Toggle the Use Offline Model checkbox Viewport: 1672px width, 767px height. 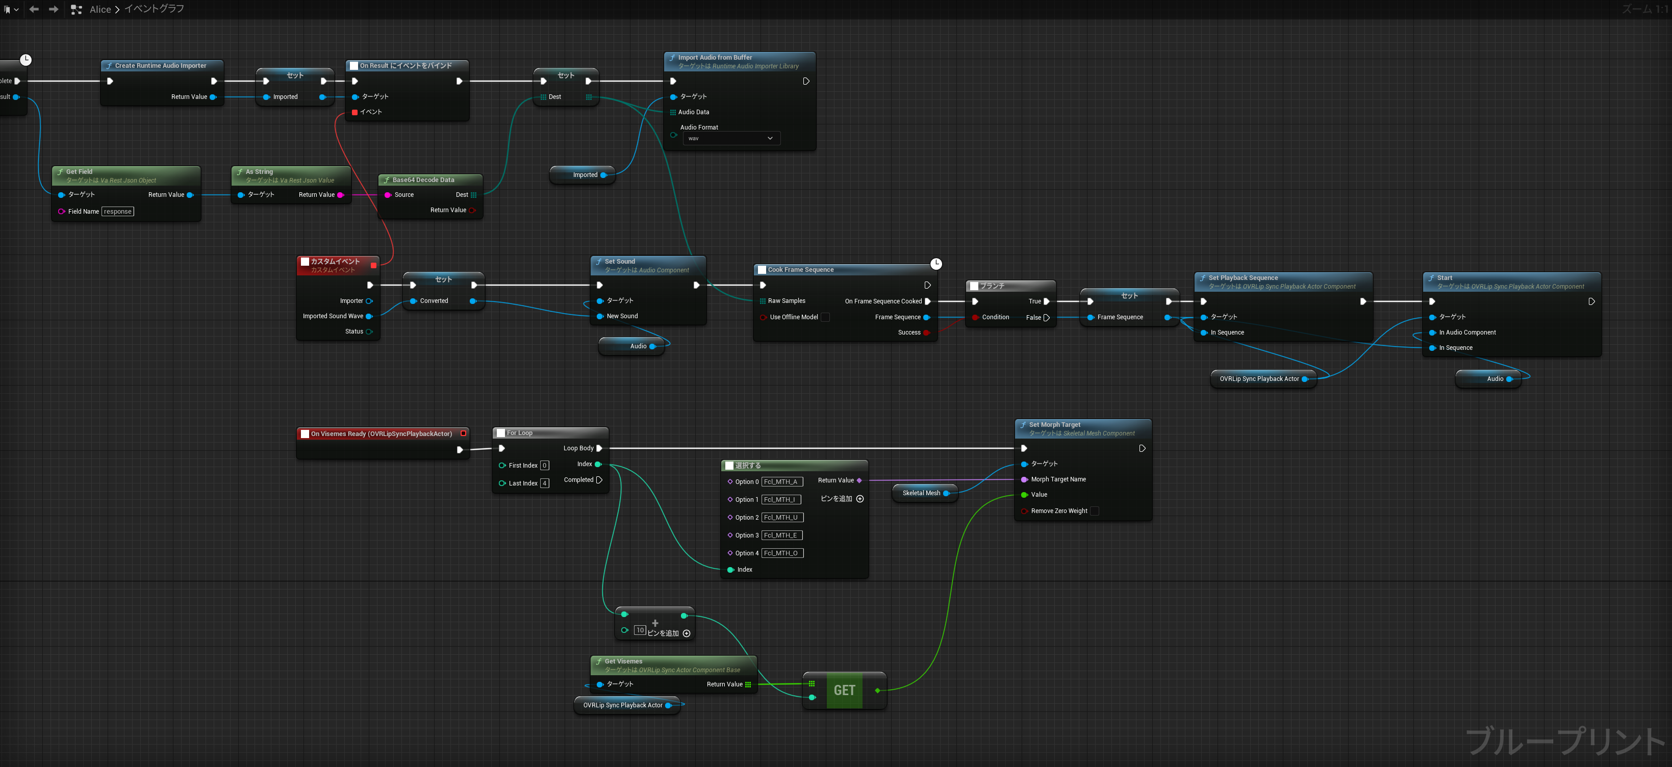click(x=826, y=317)
